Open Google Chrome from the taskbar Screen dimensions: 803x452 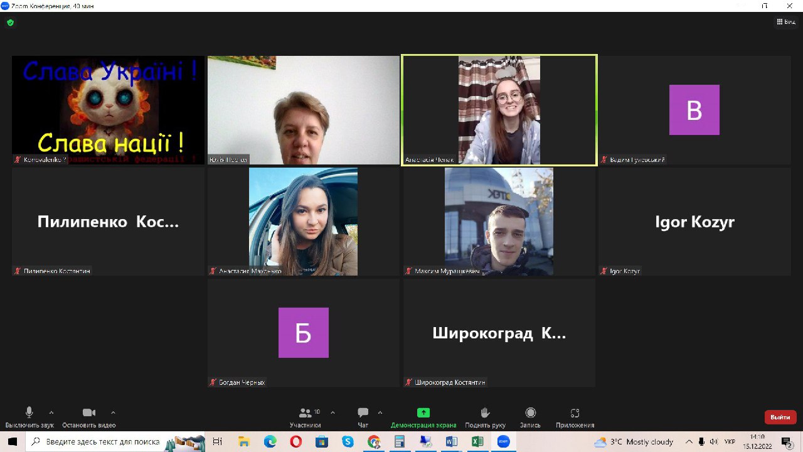(x=374, y=442)
